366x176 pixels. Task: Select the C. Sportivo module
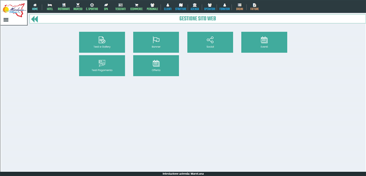click(92, 7)
